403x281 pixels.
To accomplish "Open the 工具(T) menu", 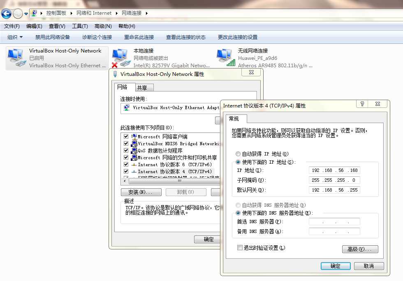I will 80,26.
